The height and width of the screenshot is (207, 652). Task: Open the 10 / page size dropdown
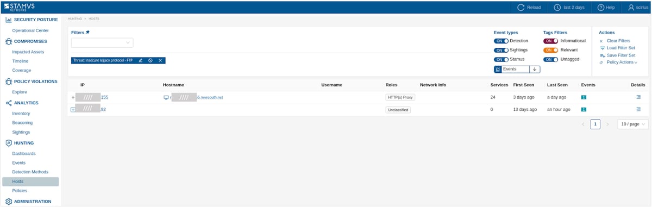pos(633,124)
